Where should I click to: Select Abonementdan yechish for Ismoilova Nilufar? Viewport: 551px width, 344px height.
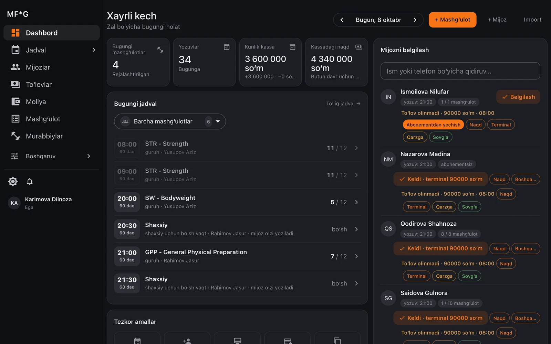click(433, 125)
